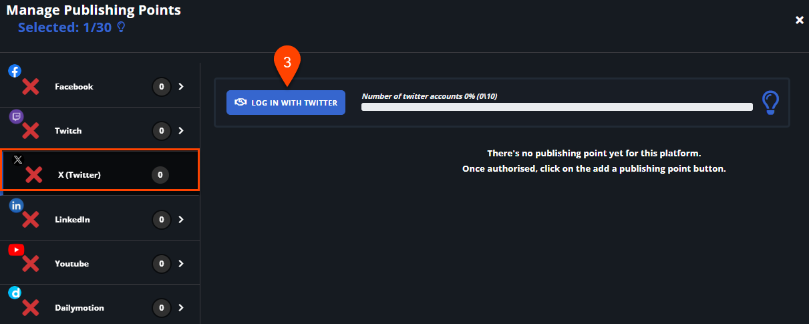This screenshot has height=324, width=809.
Task: Open the Dailymotion platform entry
Action: click(100, 305)
